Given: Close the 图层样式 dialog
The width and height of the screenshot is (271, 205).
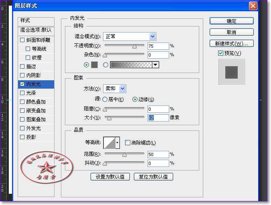Looking at the screenshot, I should coord(253,6).
